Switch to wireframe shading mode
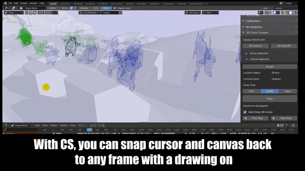305x171 pixels. point(287,13)
